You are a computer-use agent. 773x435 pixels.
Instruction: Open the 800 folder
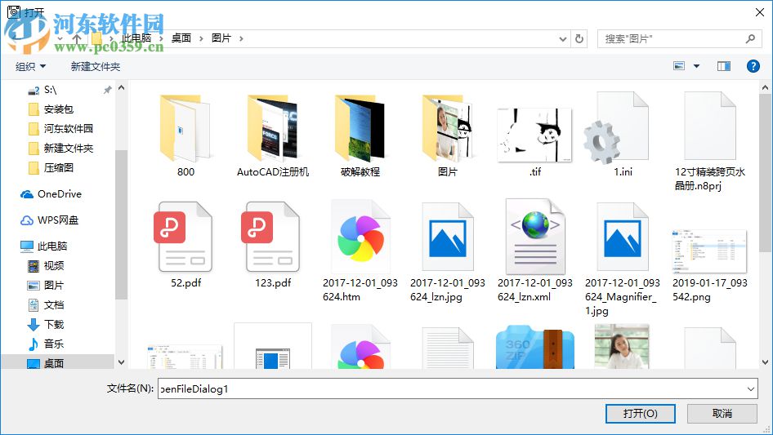(185, 135)
